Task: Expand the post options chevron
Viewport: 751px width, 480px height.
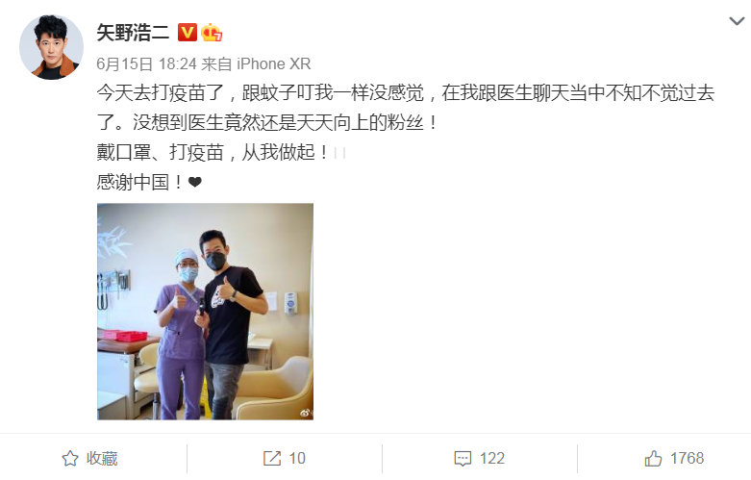Action: (737, 21)
